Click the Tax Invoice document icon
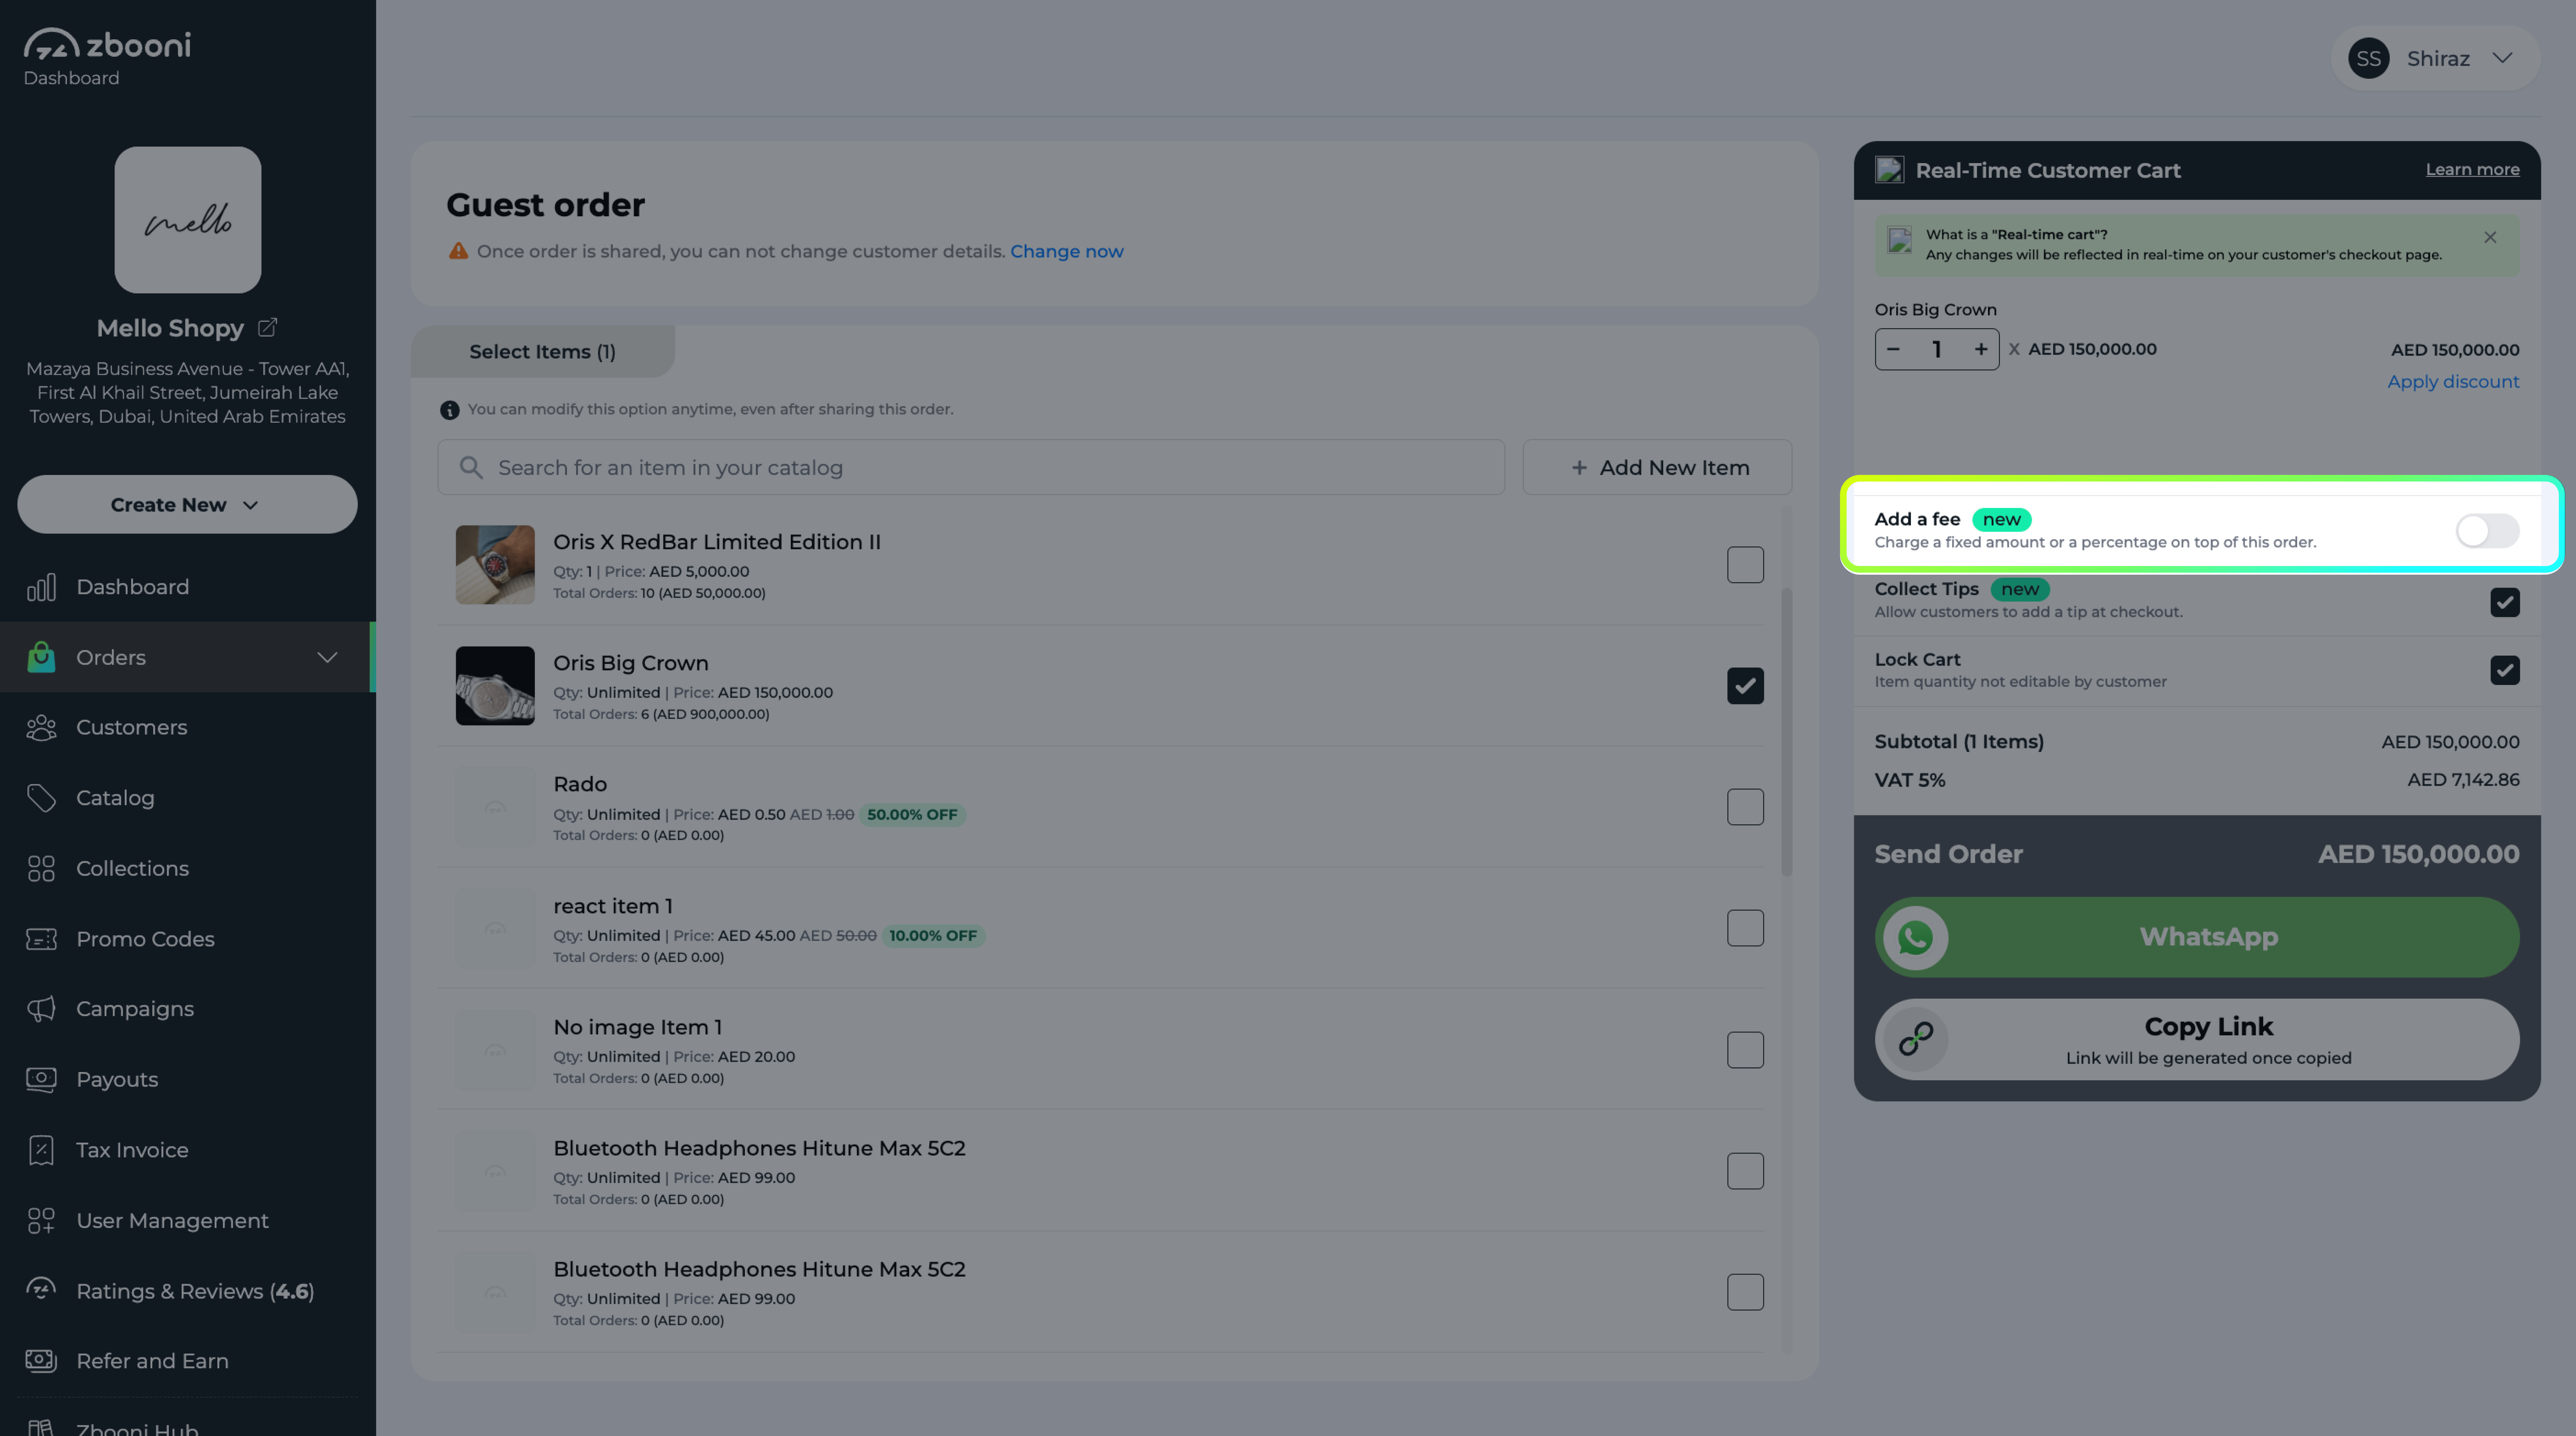The image size is (2576, 1436). pyautogui.click(x=41, y=1150)
